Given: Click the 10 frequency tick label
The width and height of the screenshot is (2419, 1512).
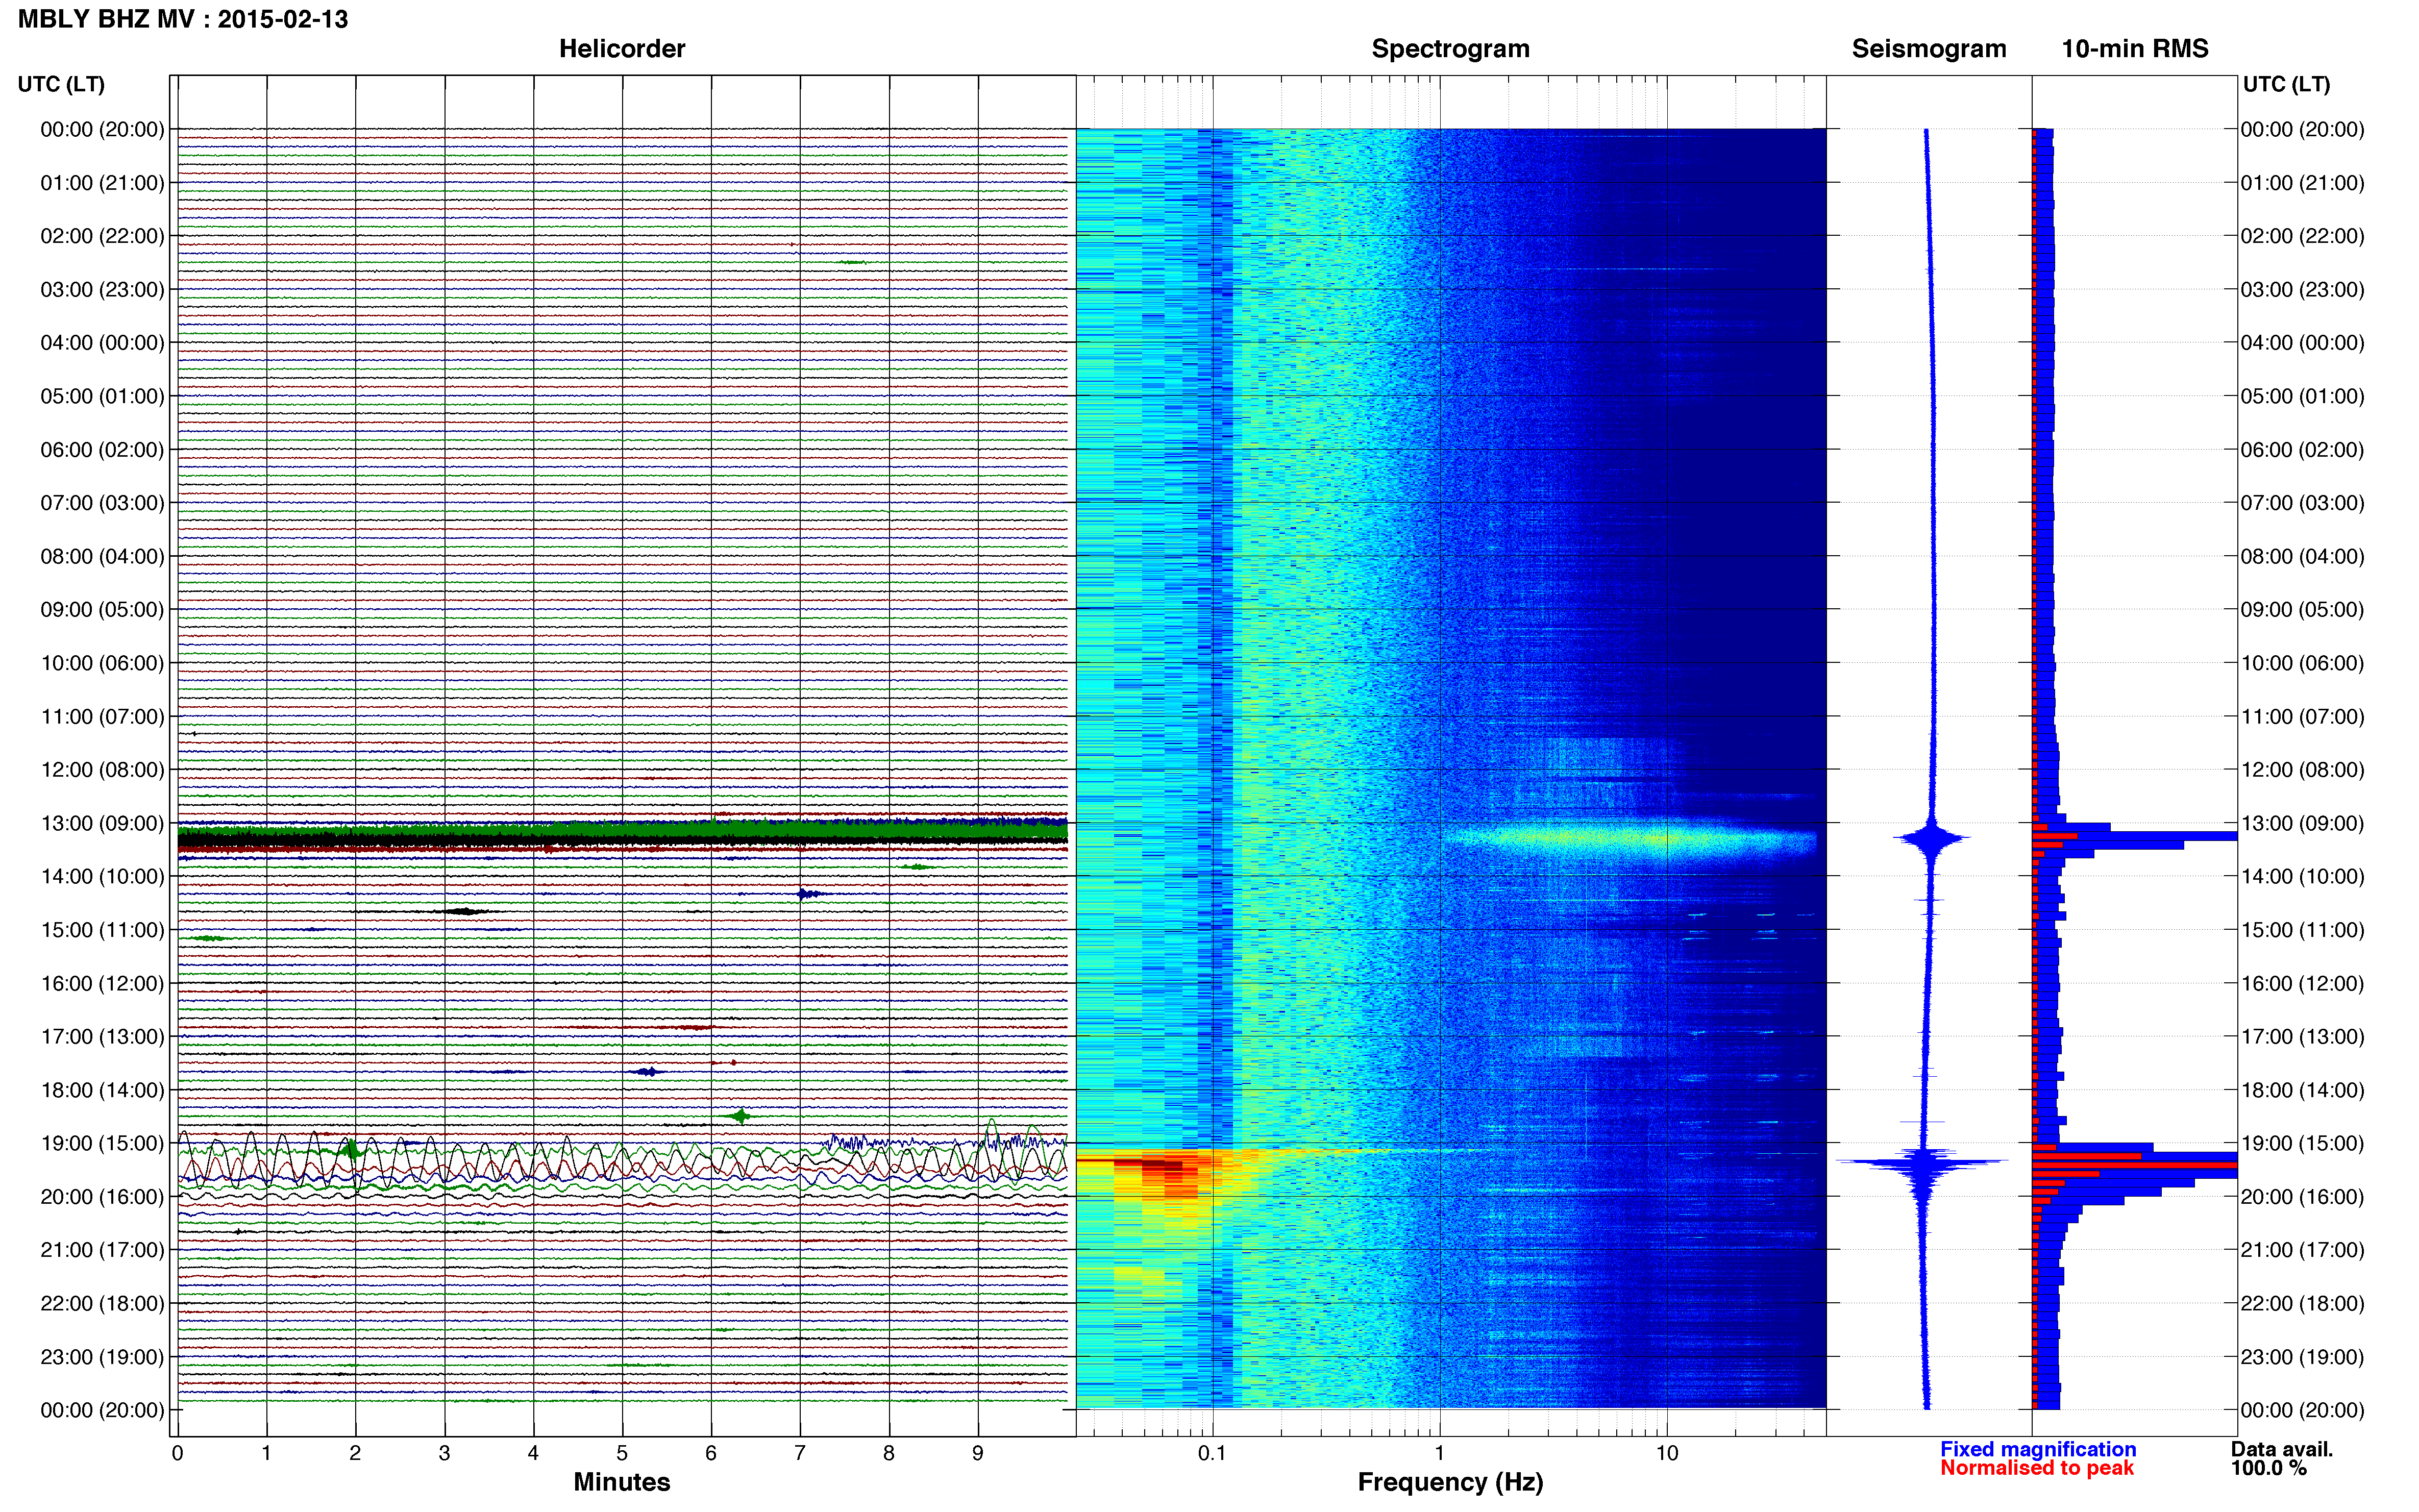Looking at the screenshot, I should (x=1666, y=1453).
